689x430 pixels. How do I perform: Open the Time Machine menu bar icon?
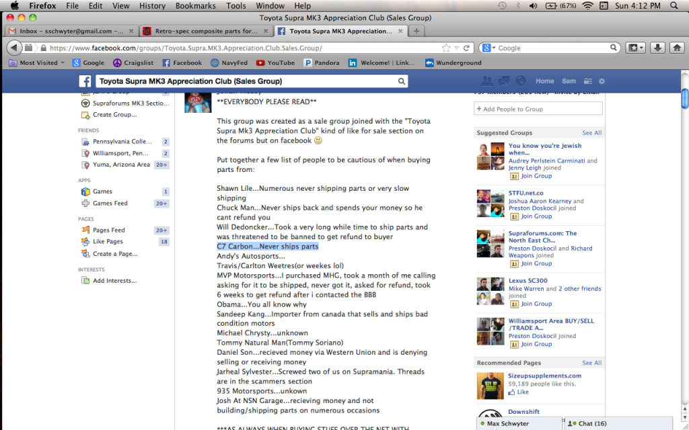502,5
